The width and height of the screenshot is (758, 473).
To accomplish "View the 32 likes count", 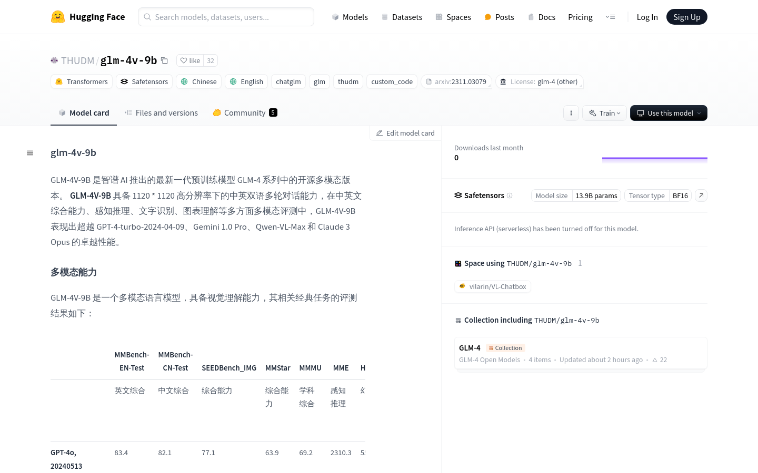I will (x=211, y=60).
